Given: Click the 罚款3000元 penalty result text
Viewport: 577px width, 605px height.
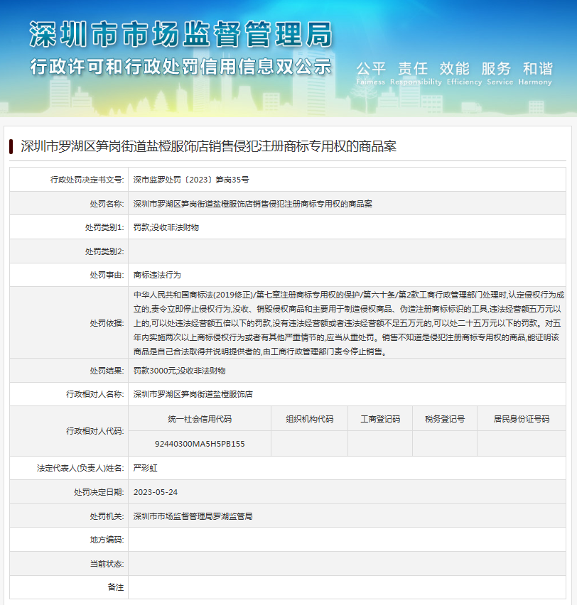Looking at the screenshot, I should 179,371.
